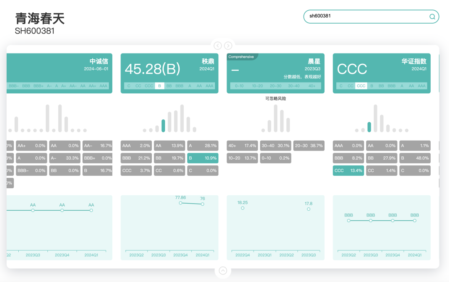The image size is (449, 282).
Task: Click the 2023Q3 AA point on 中诚信 trend
Action: pos(33,210)
